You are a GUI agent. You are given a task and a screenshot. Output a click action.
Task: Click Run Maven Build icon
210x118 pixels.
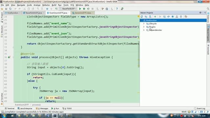pos(160,17)
